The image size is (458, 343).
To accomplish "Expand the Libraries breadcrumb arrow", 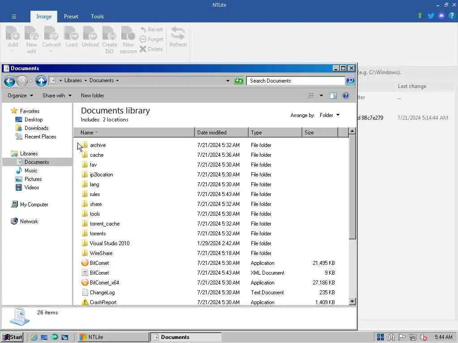I will tap(85, 80).
